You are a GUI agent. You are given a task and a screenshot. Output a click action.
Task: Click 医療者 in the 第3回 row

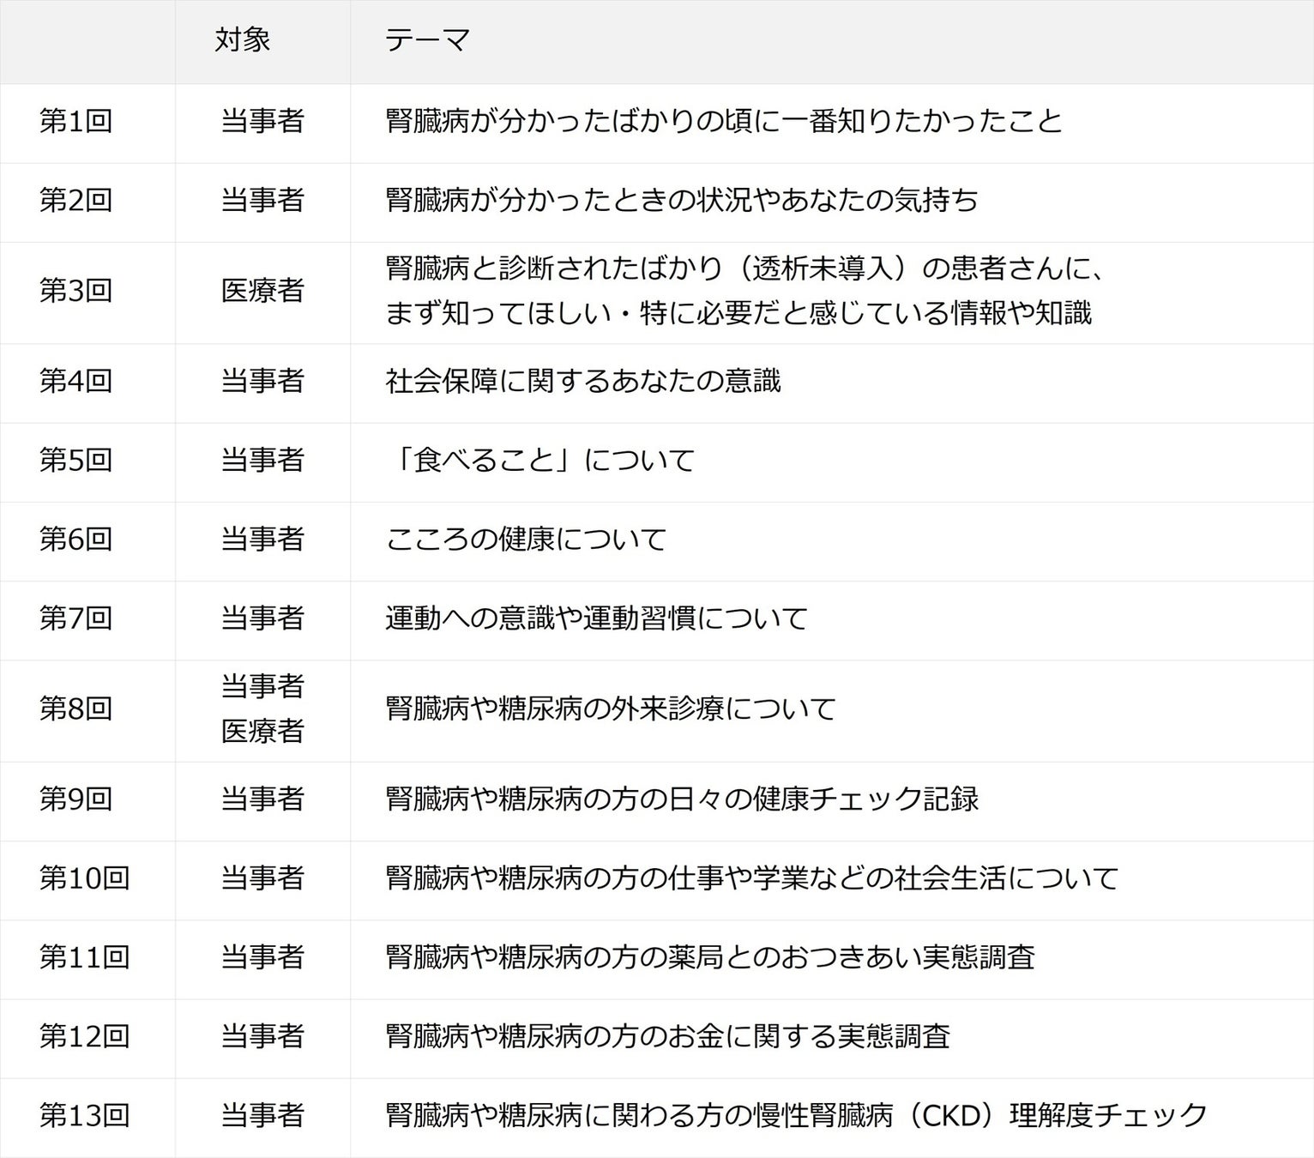tap(262, 291)
